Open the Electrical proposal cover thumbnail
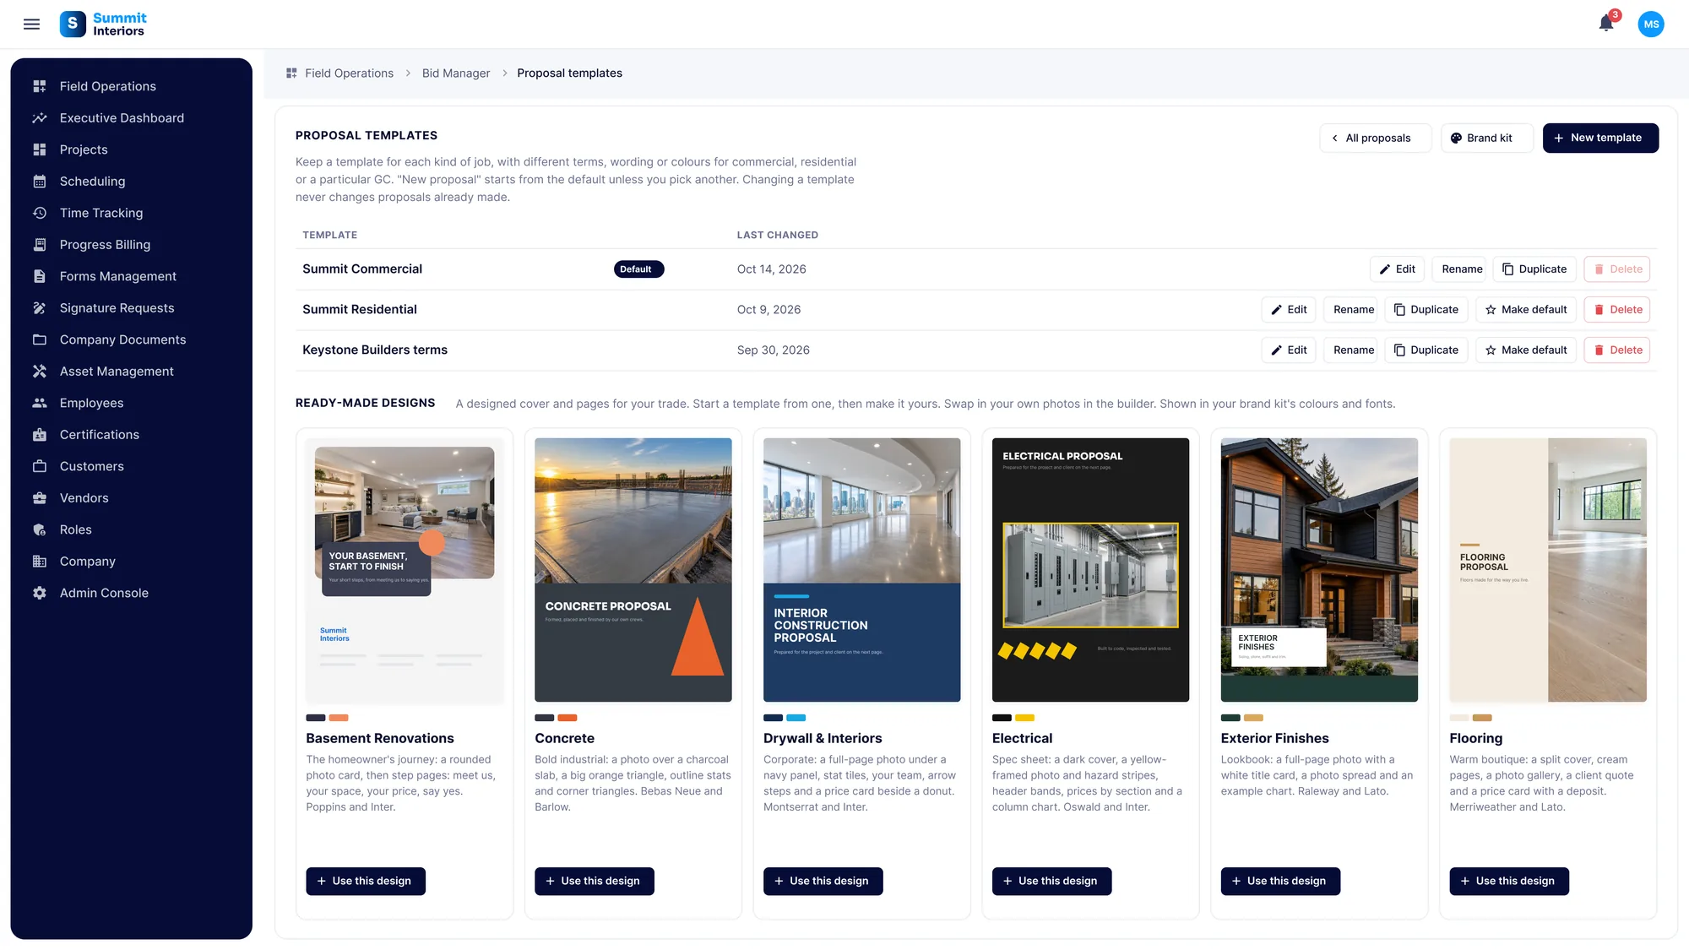 point(1090,570)
